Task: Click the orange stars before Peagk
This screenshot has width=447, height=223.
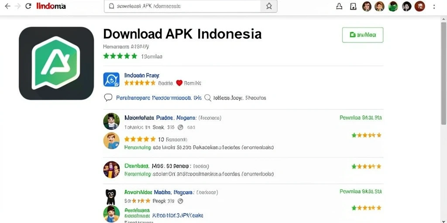Action: coord(141,201)
